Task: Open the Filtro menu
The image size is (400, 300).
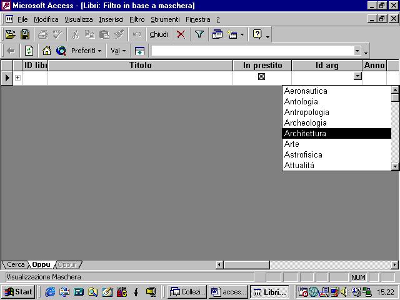Action: 137,19
